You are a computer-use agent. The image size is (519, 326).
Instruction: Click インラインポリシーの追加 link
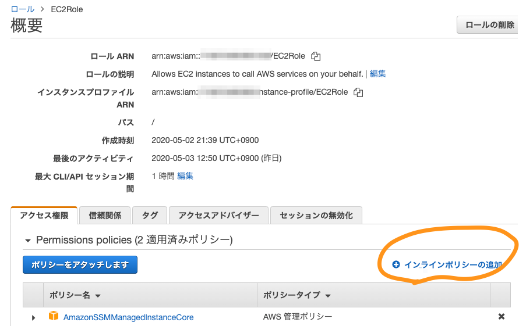[x=453, y=265]
